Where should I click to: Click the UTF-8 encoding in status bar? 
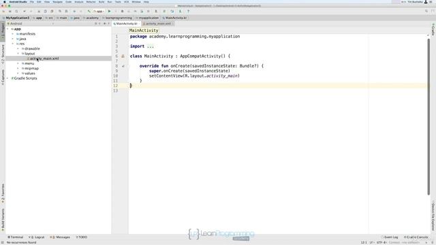coord(381,242)
